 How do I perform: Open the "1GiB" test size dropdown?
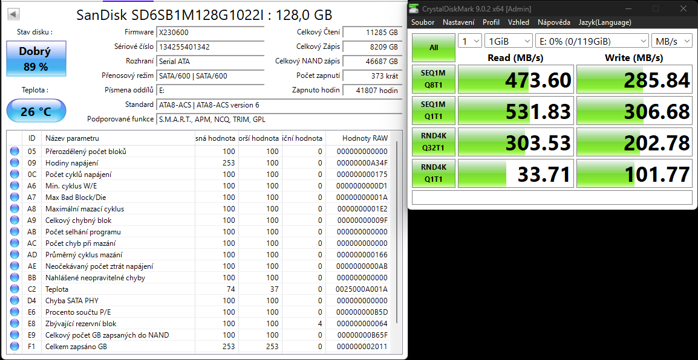pos(508,40)
